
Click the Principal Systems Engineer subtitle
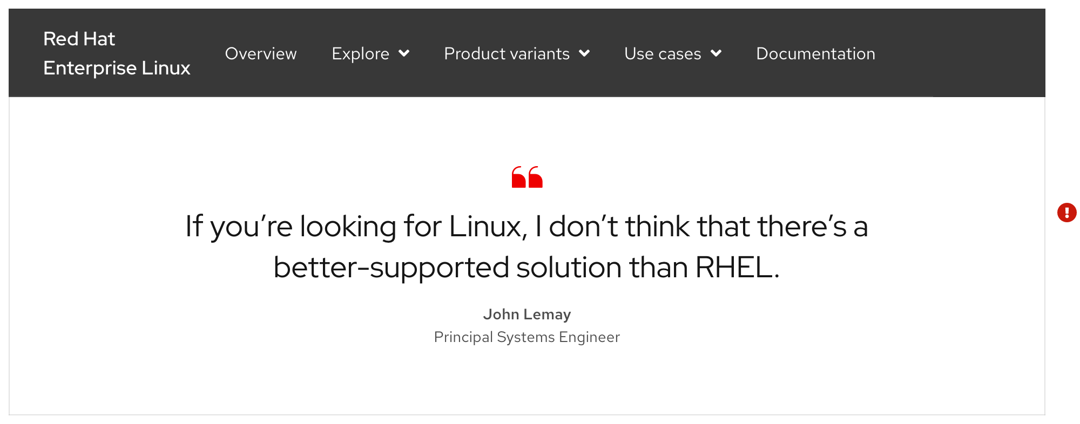pos(527,337)
